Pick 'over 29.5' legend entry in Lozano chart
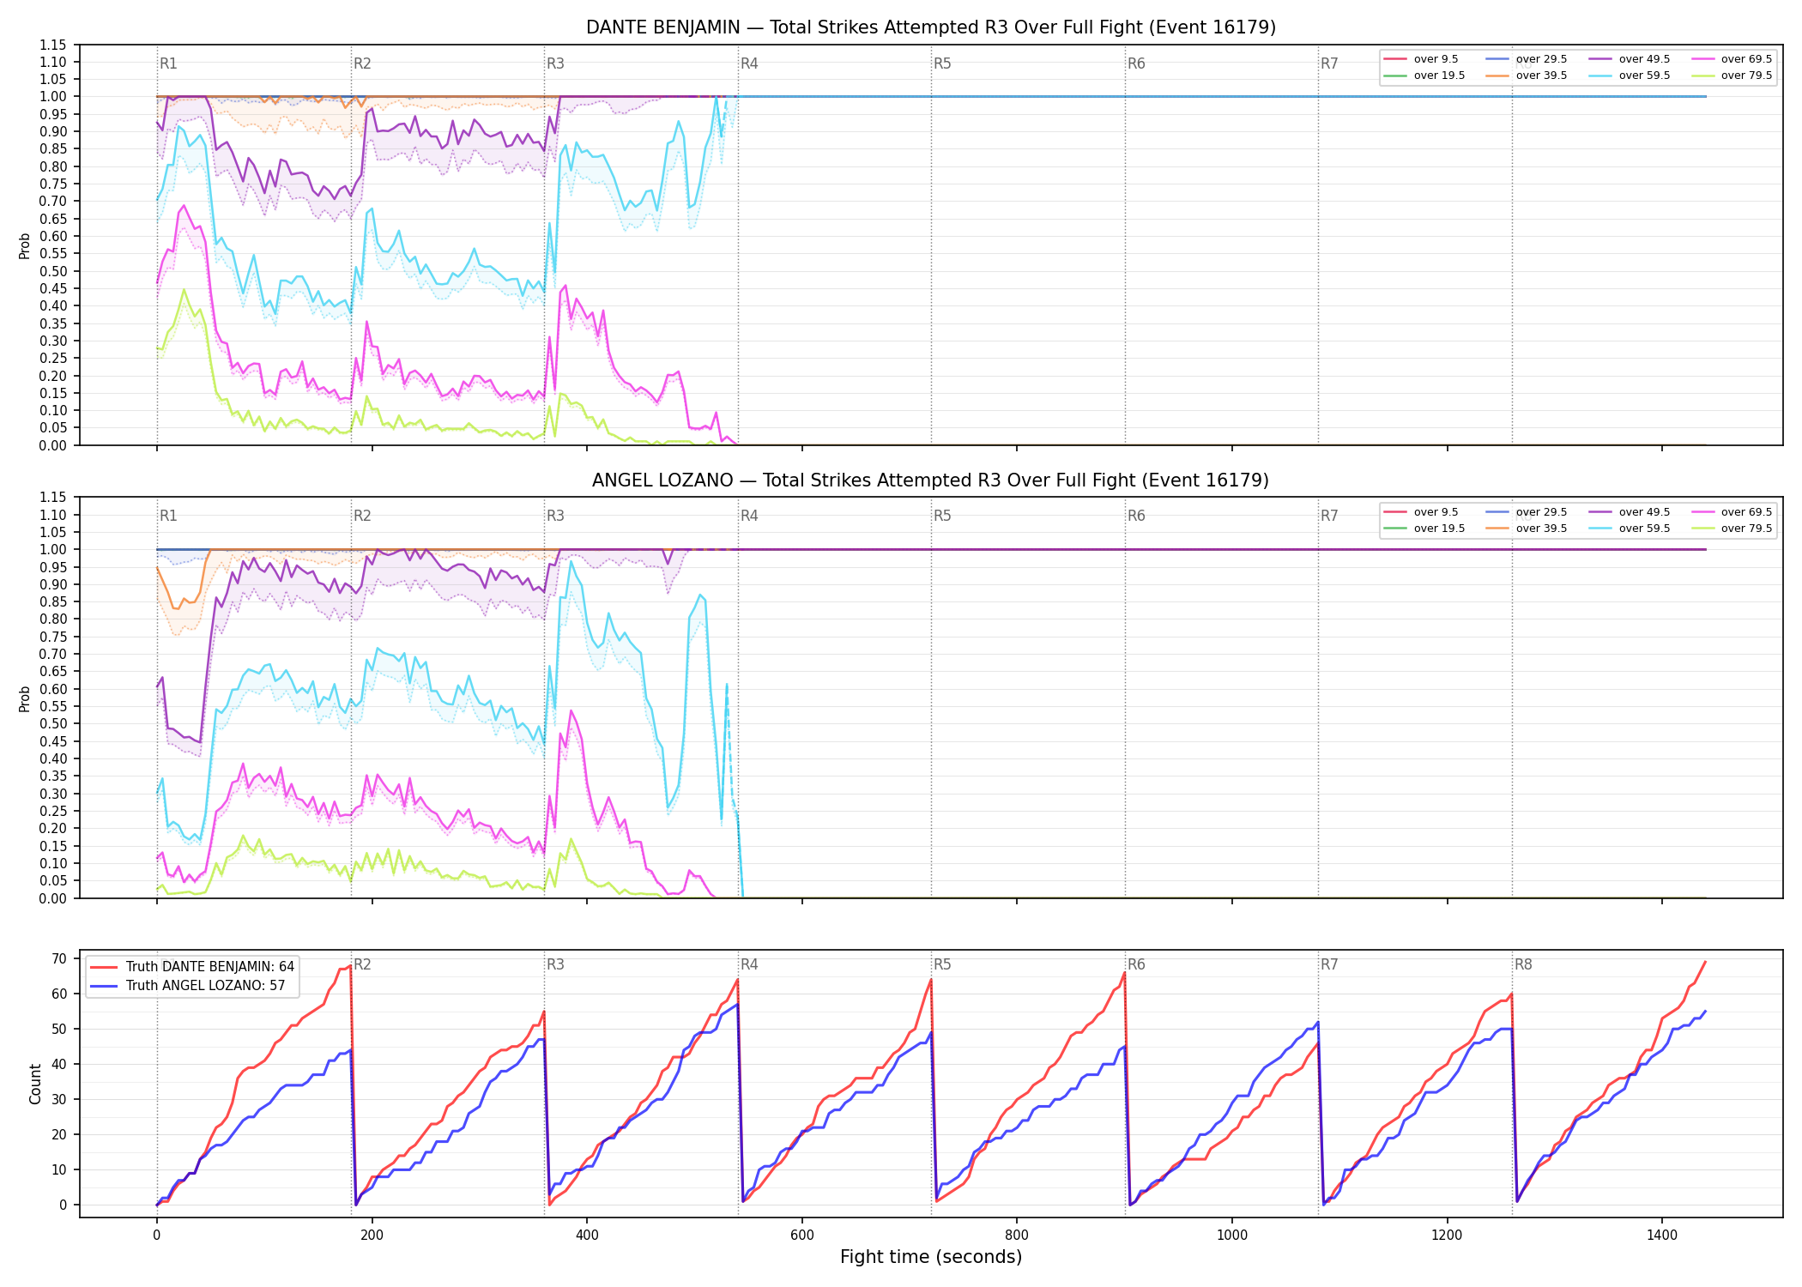The width and height of the screenshot is (1802, 1287). click(1527, 512)
